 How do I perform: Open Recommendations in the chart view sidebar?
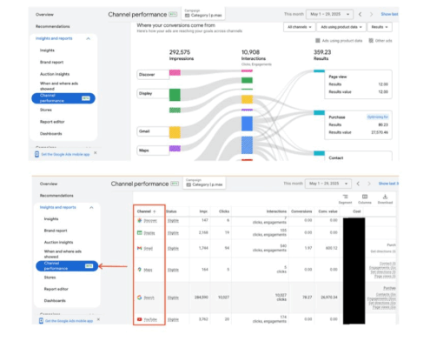pos(53,26)
